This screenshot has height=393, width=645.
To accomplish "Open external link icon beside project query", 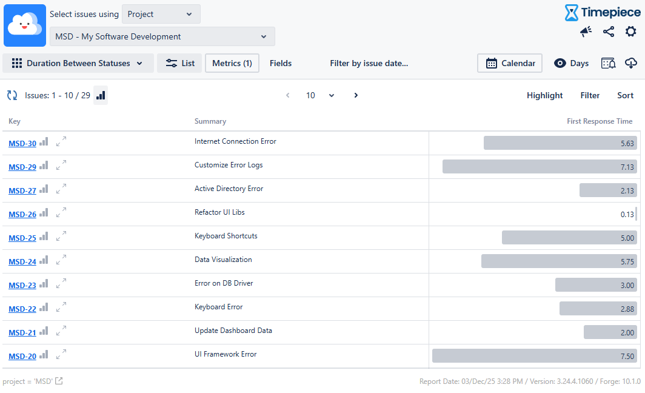I will [x=59, y=381].
